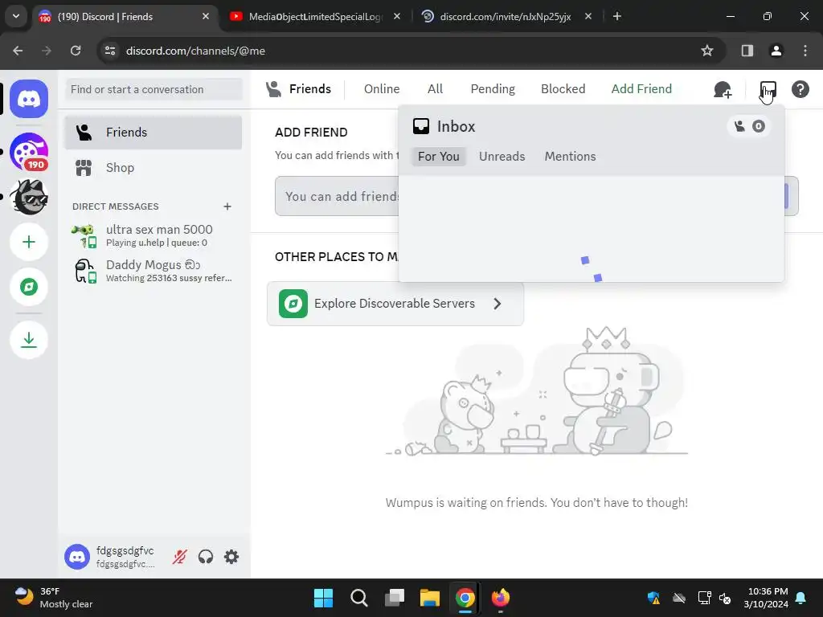
Task: Click friend requests count badge in Inbox
Action: (x=749, y=126)
